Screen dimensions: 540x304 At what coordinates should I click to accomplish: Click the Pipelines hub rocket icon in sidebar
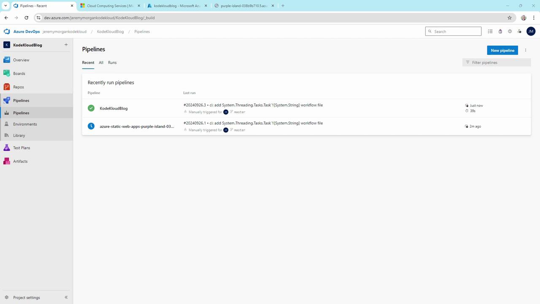(7, 100)
